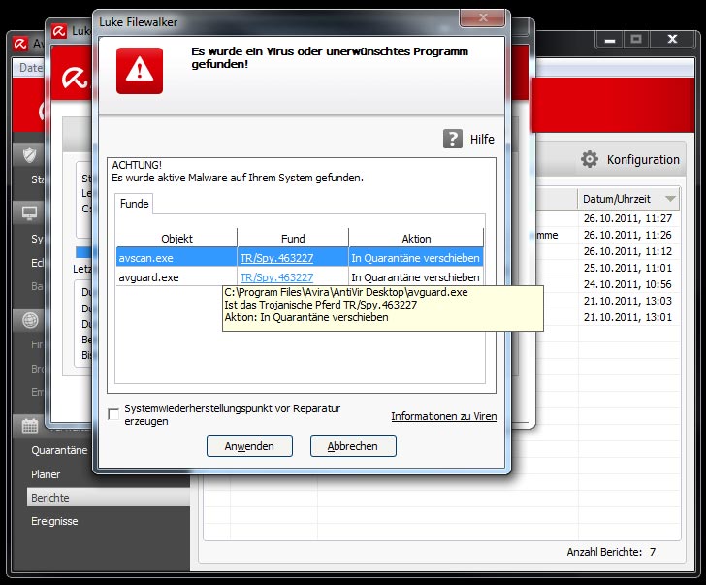Select Berichte in the sidebar
Screen dimensions: 706x585
pos(108,497)
